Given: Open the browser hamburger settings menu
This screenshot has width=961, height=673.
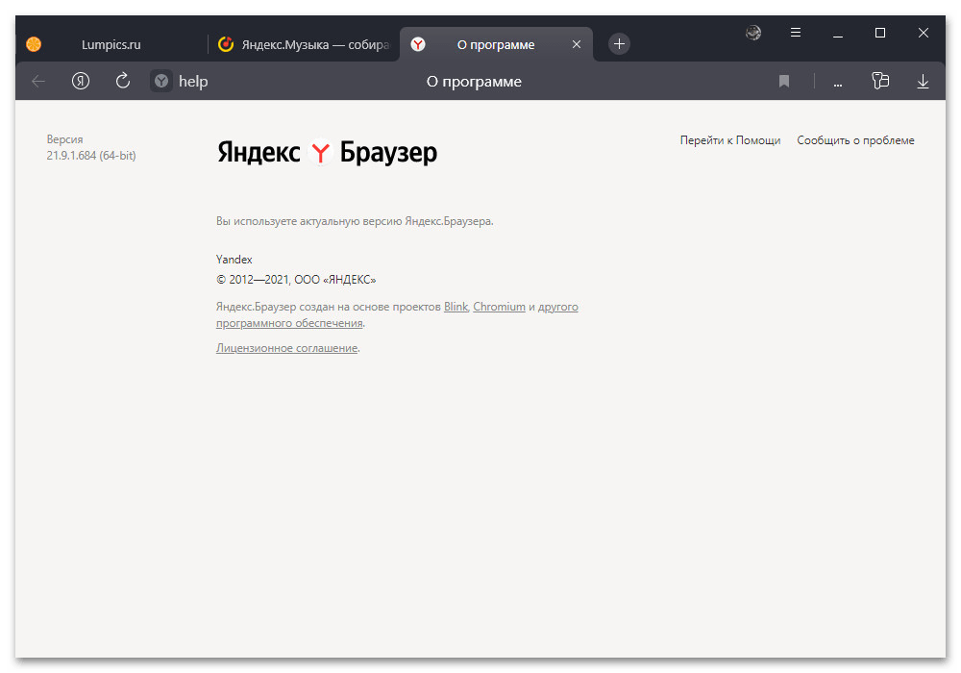Looking at the screenshot, I should [x=796, y=33].
